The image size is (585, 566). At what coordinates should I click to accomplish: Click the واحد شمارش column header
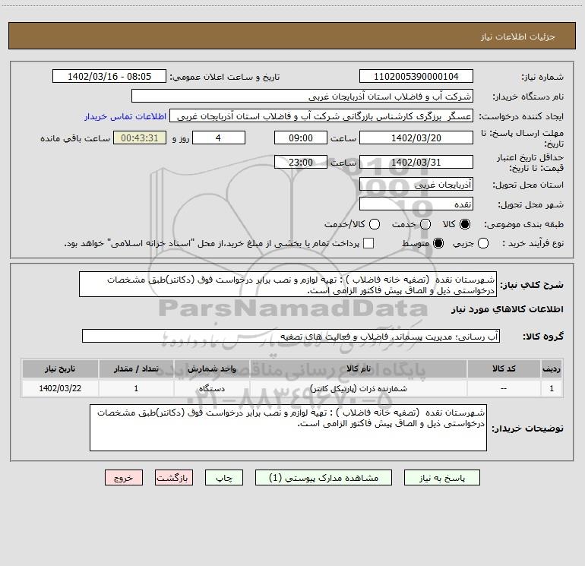pyautogui.click(x=211, y=368)
